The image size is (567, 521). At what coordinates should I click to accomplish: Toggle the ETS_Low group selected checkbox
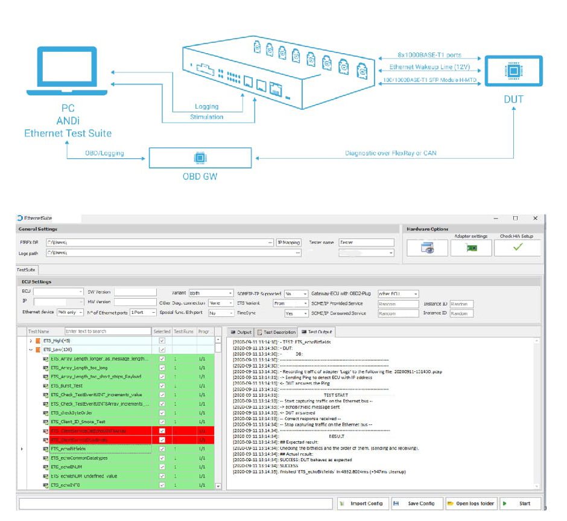162,350
